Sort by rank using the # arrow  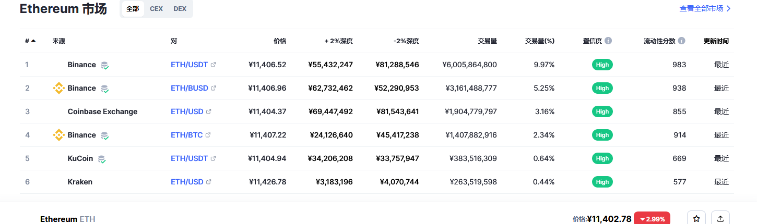pyautogui.click(x=33, y=41)
